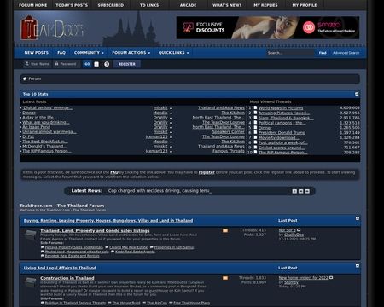The height and width of the screenshot is (307, 384).
Task: Click the middle Latest News ticker control button
Action: click(x=301, y=191)
